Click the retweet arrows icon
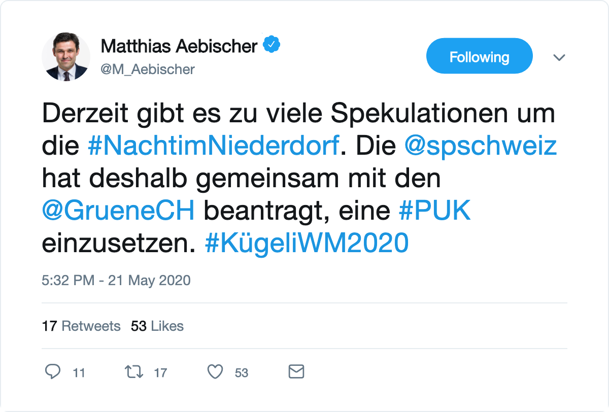Image resolution: width=609 pixels, height=412 pixels. pos(134,372)
